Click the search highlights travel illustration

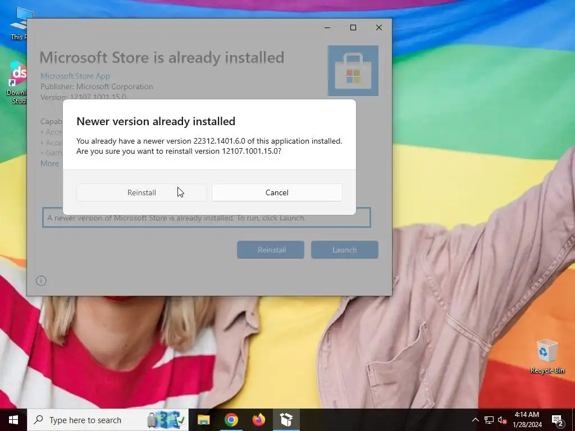point(166,420)
